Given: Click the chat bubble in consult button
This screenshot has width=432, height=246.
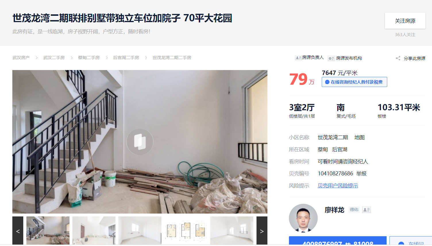Looking at the screenshot, I should click(327, 82).
